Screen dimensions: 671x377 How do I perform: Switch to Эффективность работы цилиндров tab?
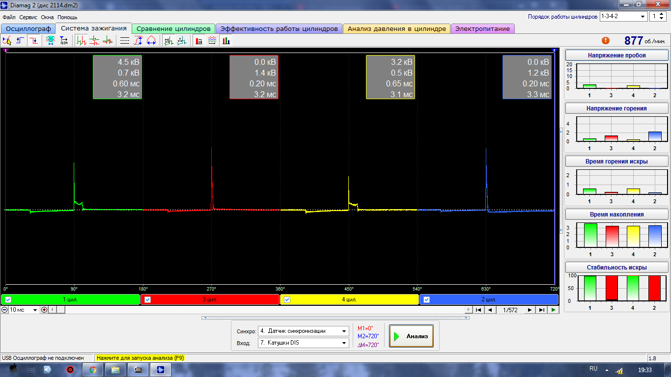279,28
